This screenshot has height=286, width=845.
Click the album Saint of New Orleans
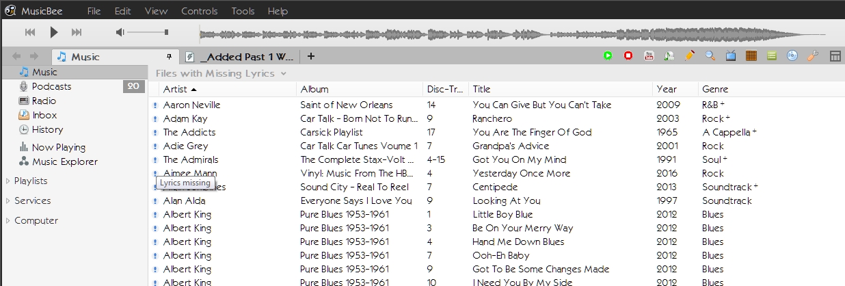tap(347, 105)
